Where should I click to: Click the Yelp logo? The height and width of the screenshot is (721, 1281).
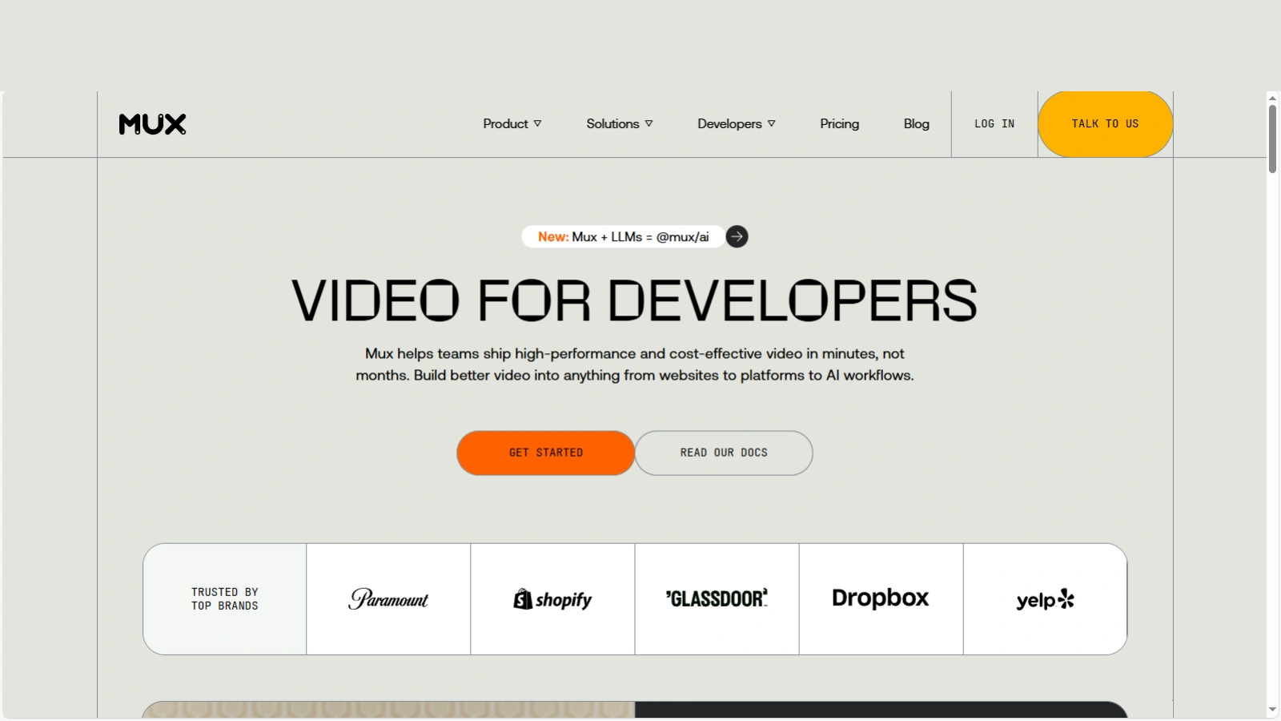[x=1045, y=599]
